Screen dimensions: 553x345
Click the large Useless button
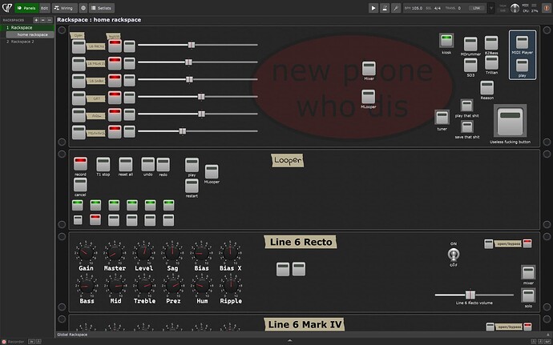(510, 121)
